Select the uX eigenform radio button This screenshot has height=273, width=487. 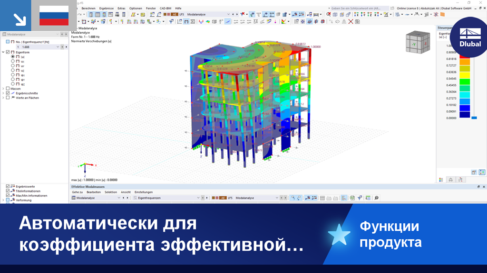click(x=12, y=62)
